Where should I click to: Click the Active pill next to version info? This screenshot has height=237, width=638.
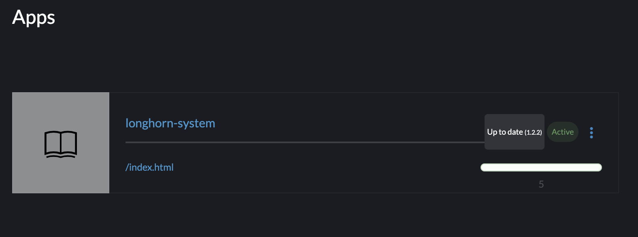563,132
